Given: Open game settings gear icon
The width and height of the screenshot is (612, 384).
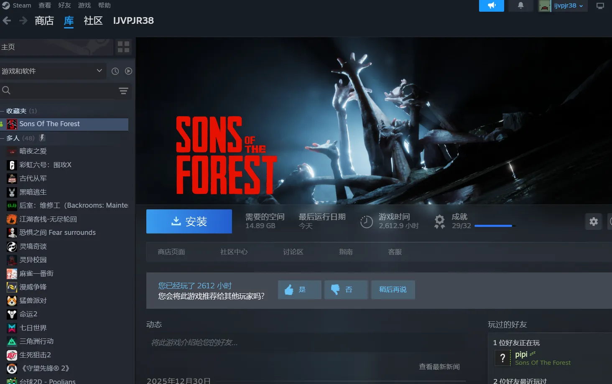Looking at the screenshot, I should click(593, 221).
